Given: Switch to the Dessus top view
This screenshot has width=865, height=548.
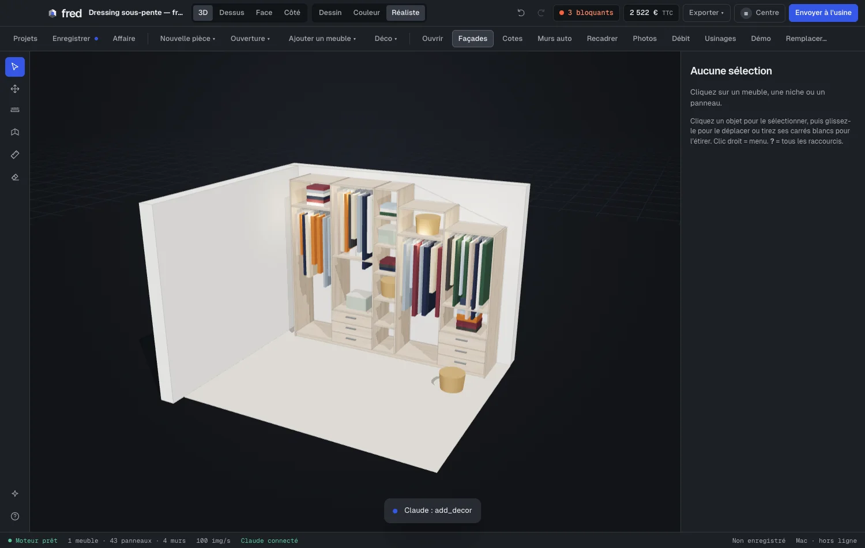Looking at the screenshot, I should click(232, 13).
